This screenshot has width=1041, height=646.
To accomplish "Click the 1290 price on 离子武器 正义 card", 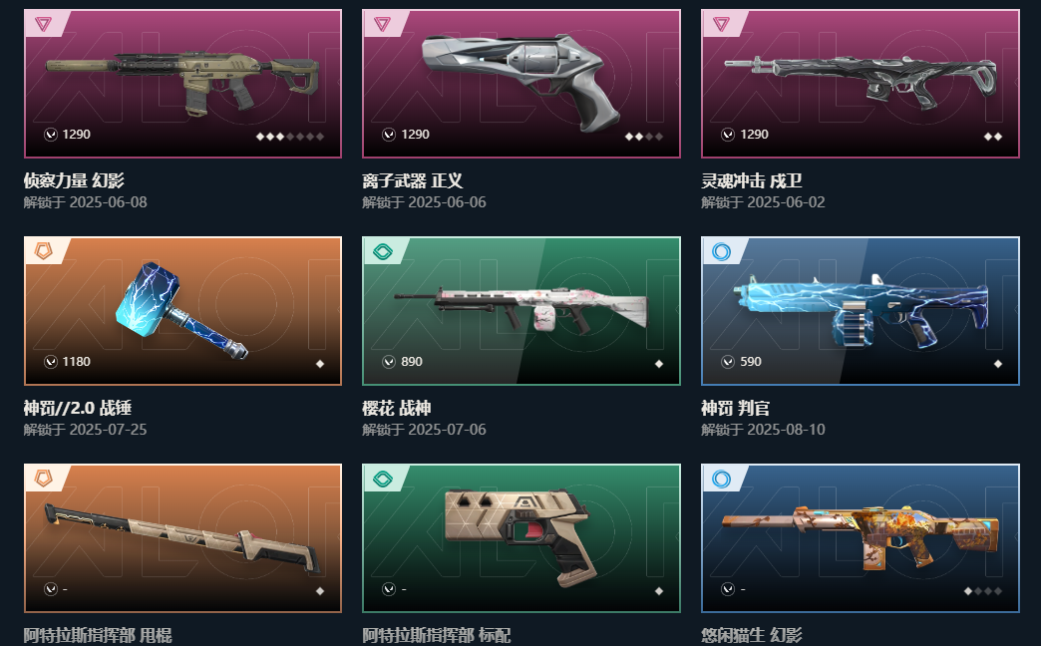I will [415, 135].
